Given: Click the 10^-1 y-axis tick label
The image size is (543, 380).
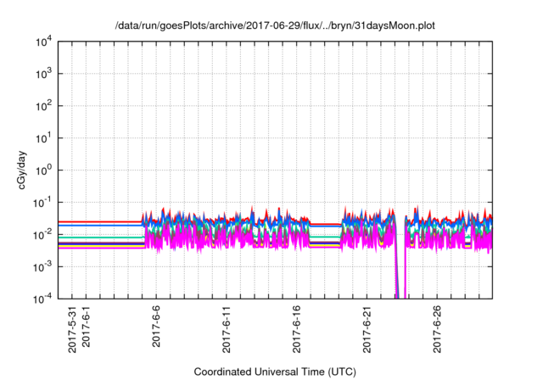Looking at the screenshot, I should tap(44, 203).
